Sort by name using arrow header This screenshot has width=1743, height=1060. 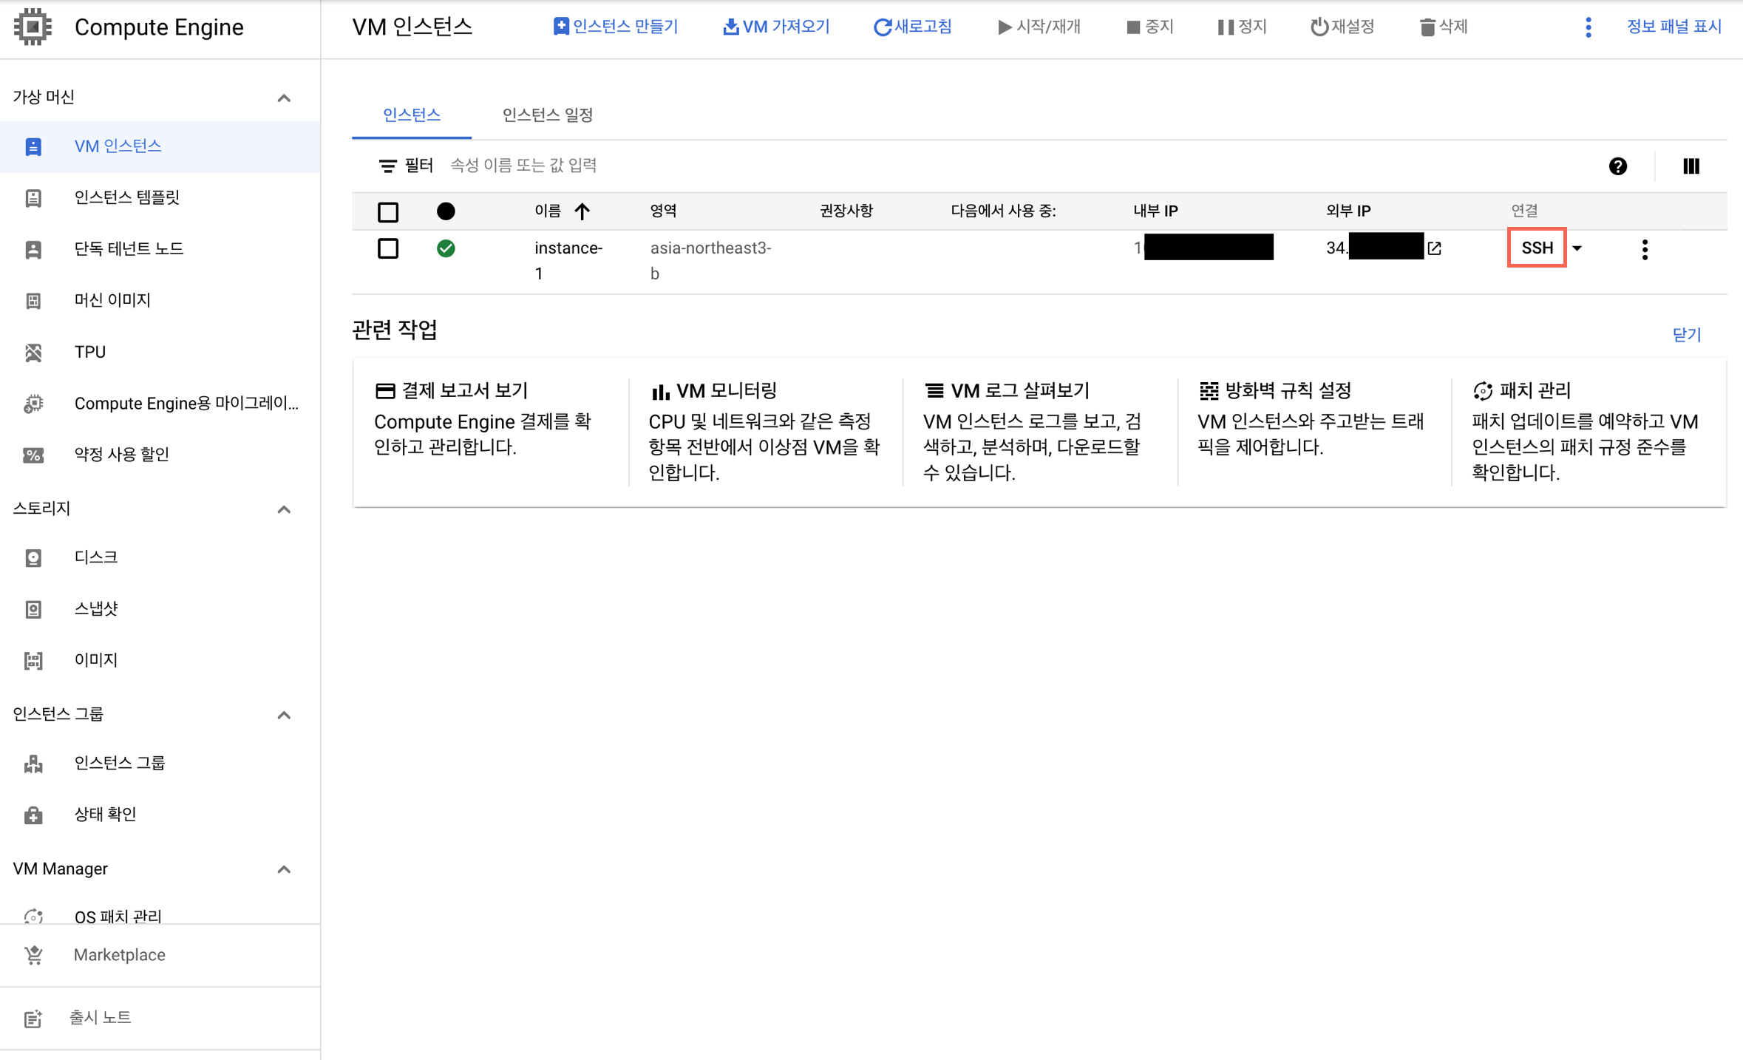[x=582, y=211]
